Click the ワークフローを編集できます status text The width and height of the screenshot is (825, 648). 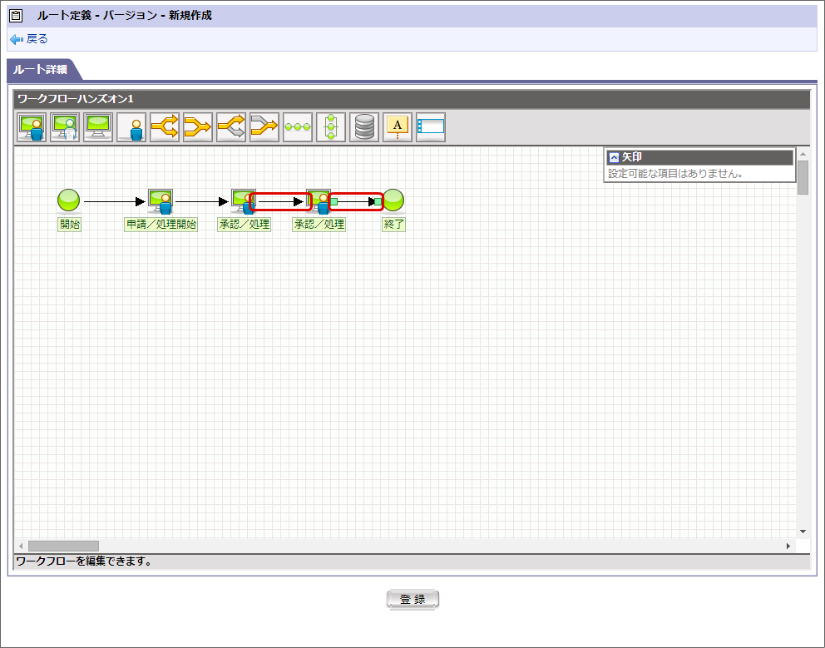click(x=84, y=561)
